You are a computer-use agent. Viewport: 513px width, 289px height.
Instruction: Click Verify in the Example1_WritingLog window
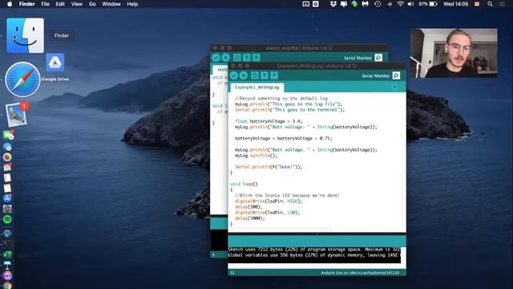coord(233,75)
